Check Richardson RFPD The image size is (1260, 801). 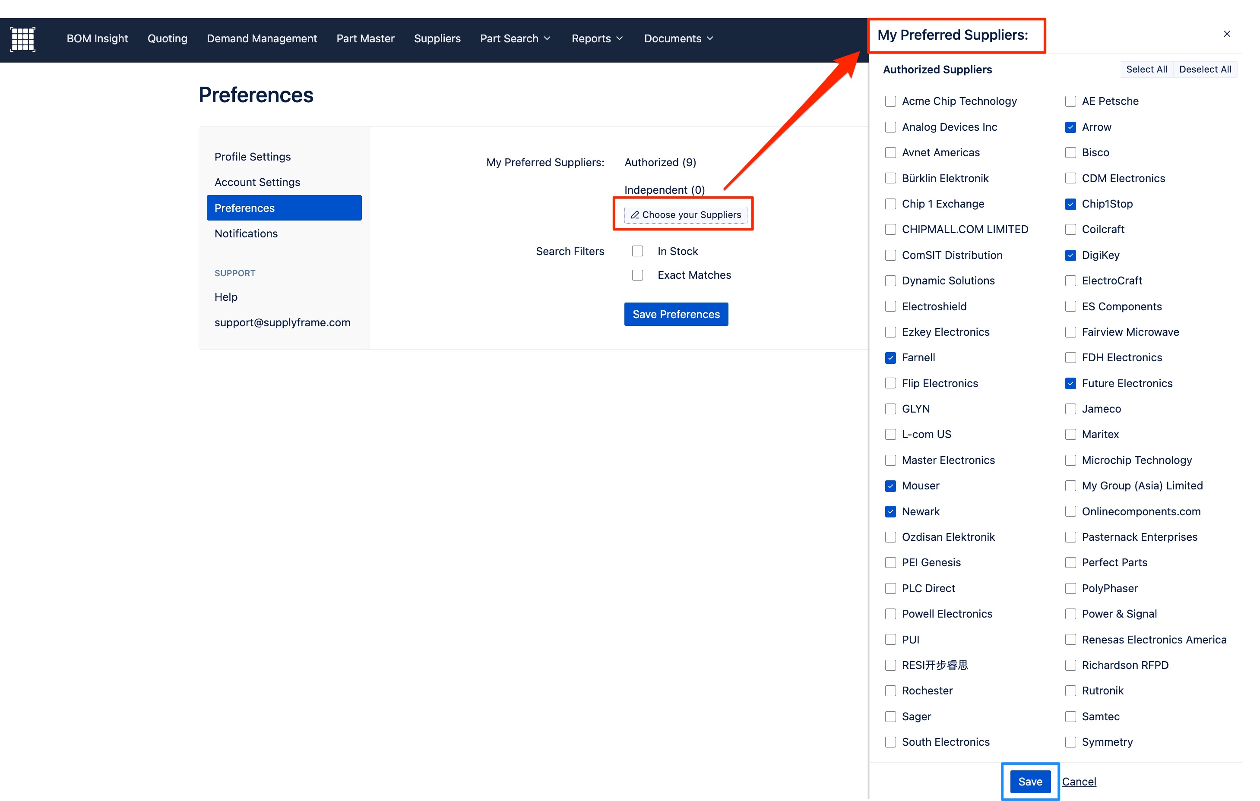[x=1070, y=665]
